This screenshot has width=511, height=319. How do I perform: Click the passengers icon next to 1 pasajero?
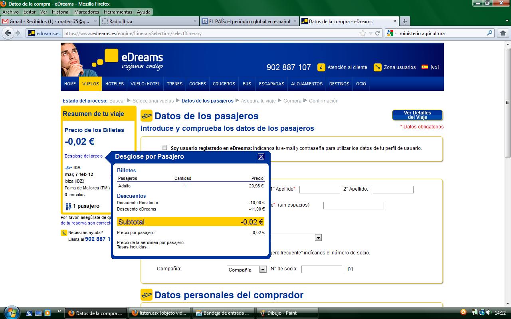click(68, 206)
